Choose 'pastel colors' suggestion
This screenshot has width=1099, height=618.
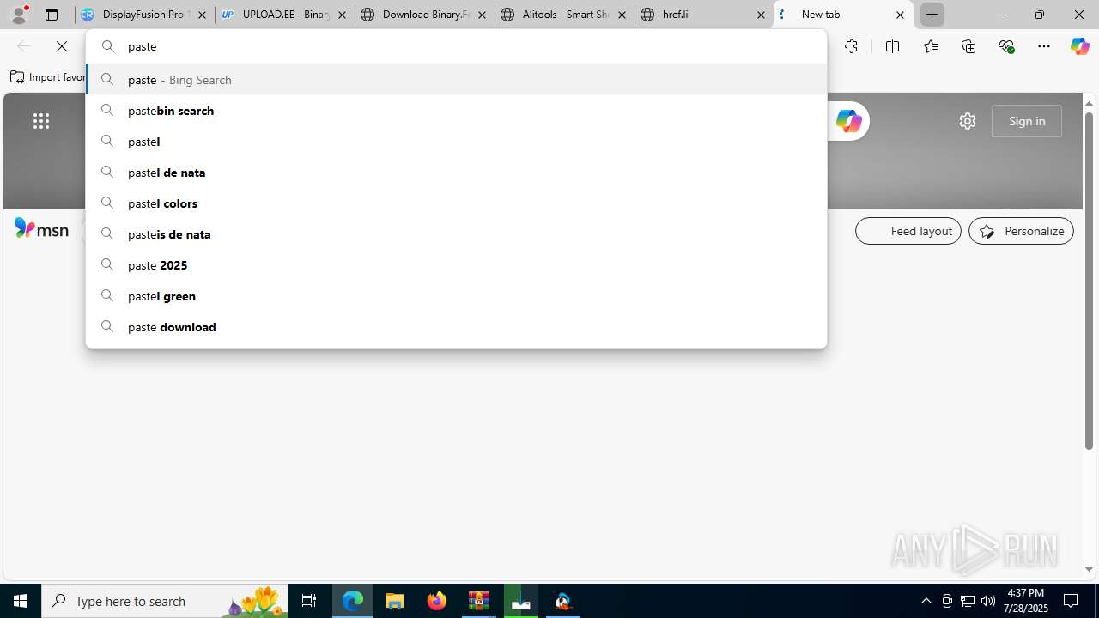click(x=456, y=203)
